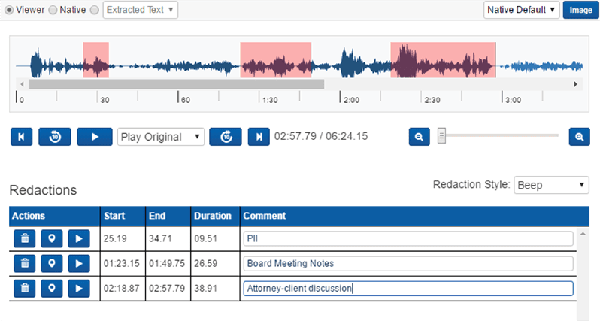Image resolution: width=600 pixels, height=321 pixels.
Task: Locate Attorney-client discussion redaction on waveform
Action: [x=52, y=289]
